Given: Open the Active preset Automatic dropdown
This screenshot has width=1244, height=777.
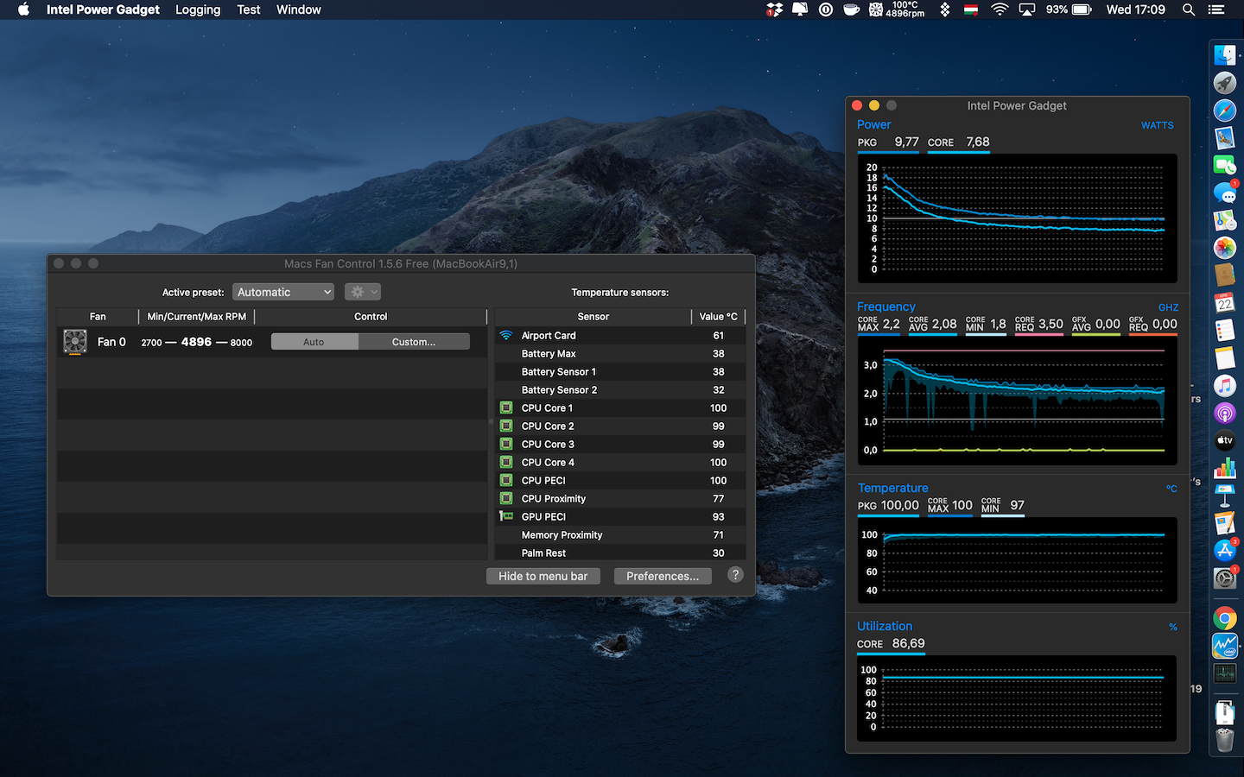Looking at the screenshot, I should 283,292.
